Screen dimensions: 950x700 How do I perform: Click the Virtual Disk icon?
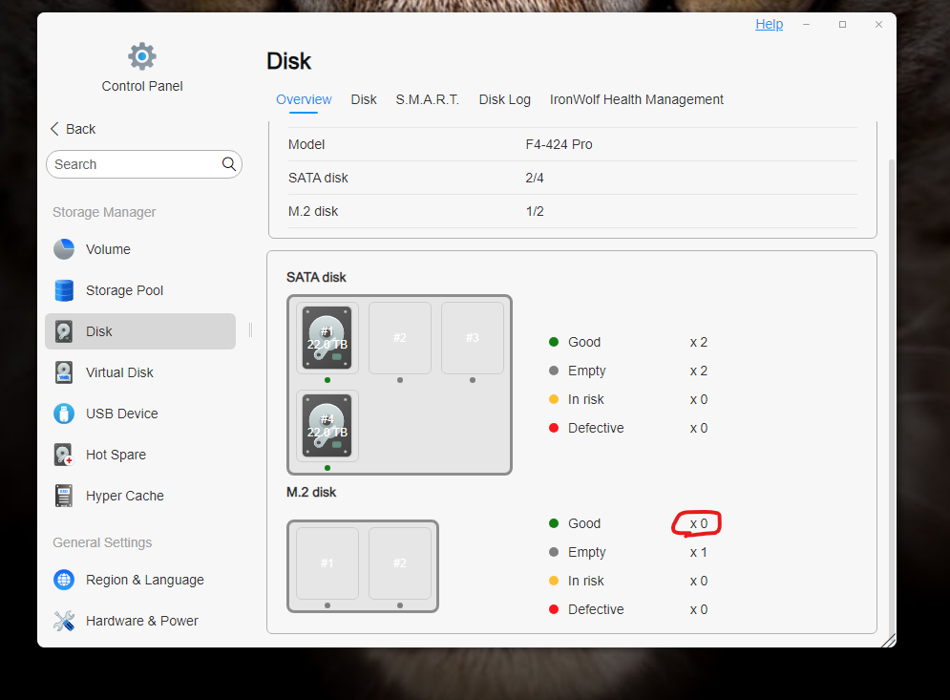pos(64,372)
